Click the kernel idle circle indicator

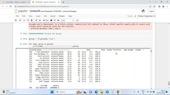(155, 16)
